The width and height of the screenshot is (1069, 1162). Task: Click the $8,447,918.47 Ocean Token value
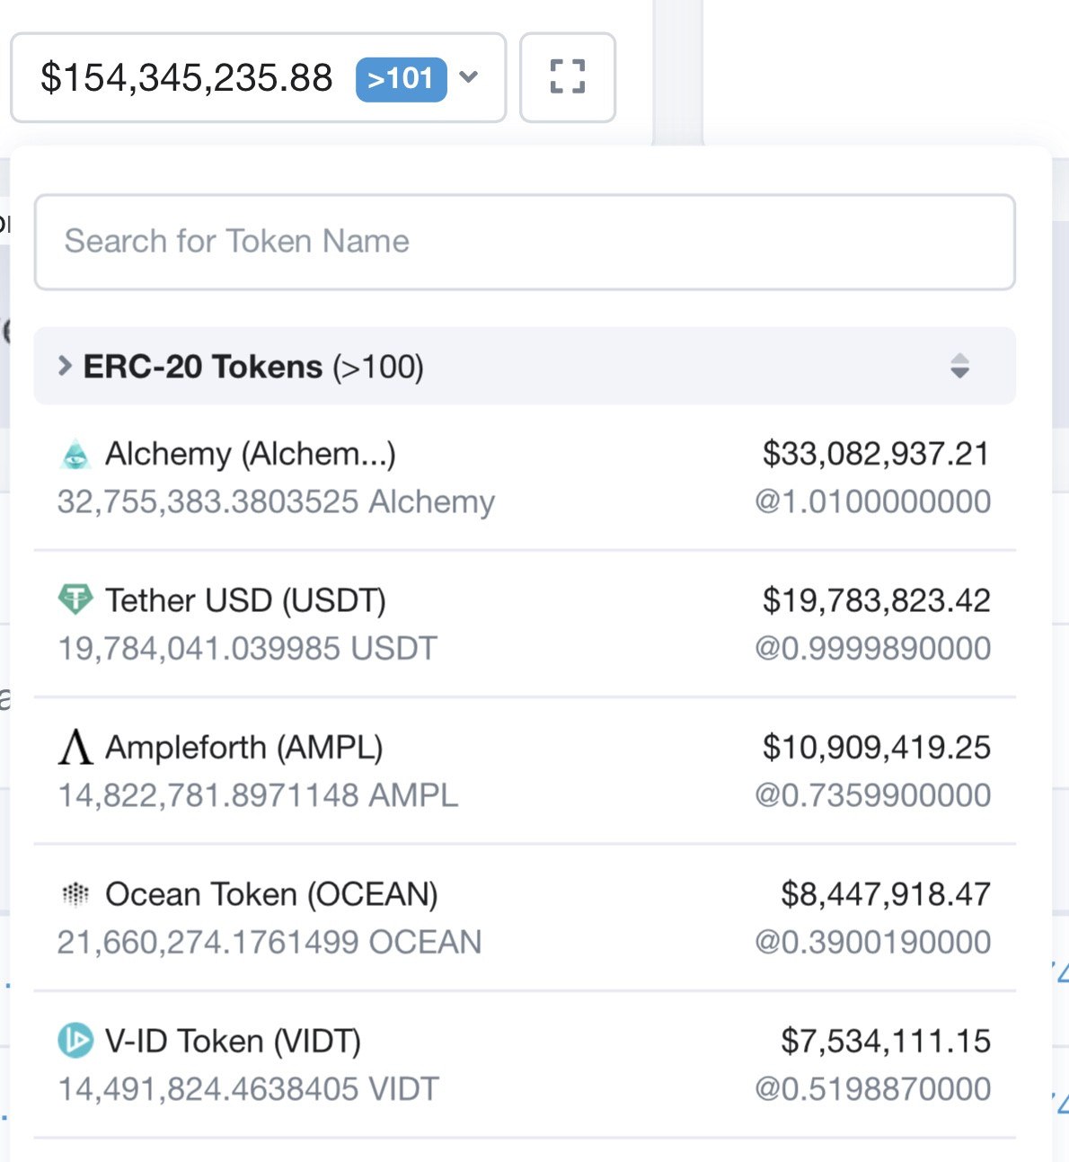point(886,894)
